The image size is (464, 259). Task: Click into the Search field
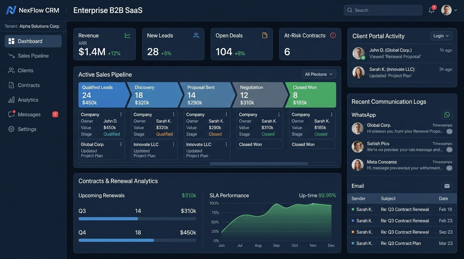pyautogui.click(x=383, y=10)
